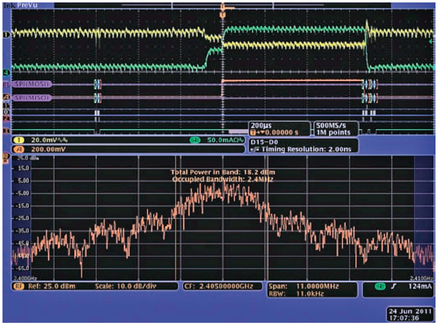This screenshot has width=438, height=325.
Task: Open the 200µs horizontal scale readout
Action: (x=279, y=129)
